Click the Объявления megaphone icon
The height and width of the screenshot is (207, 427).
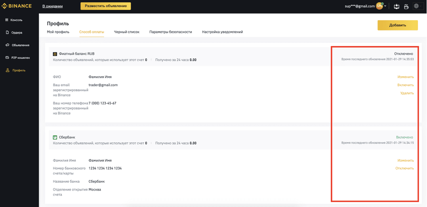[x=8, y=45]
